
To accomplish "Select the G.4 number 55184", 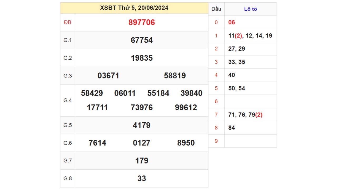I will point(158,93).
